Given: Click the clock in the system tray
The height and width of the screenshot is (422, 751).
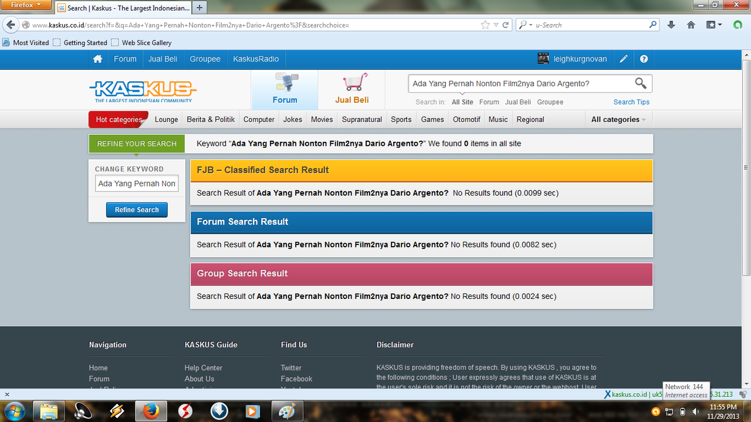Looking at the screenshot, I should pyautogui.click(x=723, y=411).
